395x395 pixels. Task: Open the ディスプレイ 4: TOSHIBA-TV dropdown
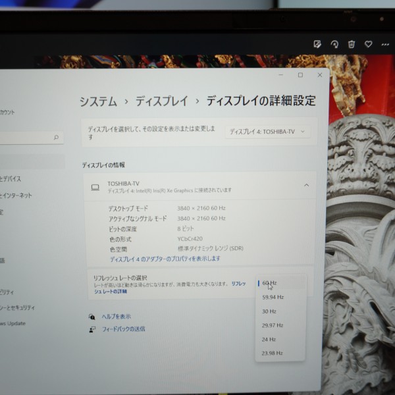click(x=267, y=132)
